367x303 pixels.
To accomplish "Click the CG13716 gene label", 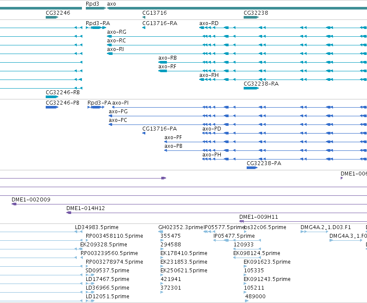I will 154,13.
